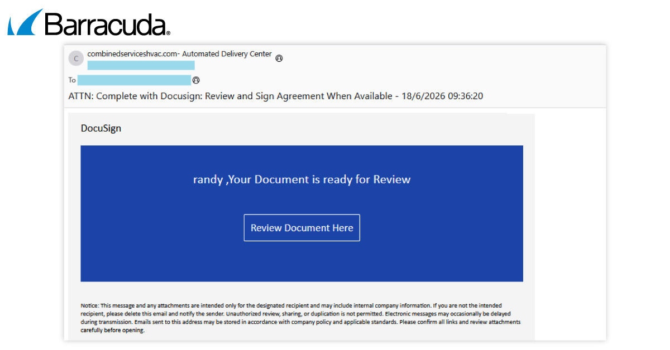Click the Notice disclaimer paragraph at the bottom
Screen dimensions: 670x350
(300, 318)
